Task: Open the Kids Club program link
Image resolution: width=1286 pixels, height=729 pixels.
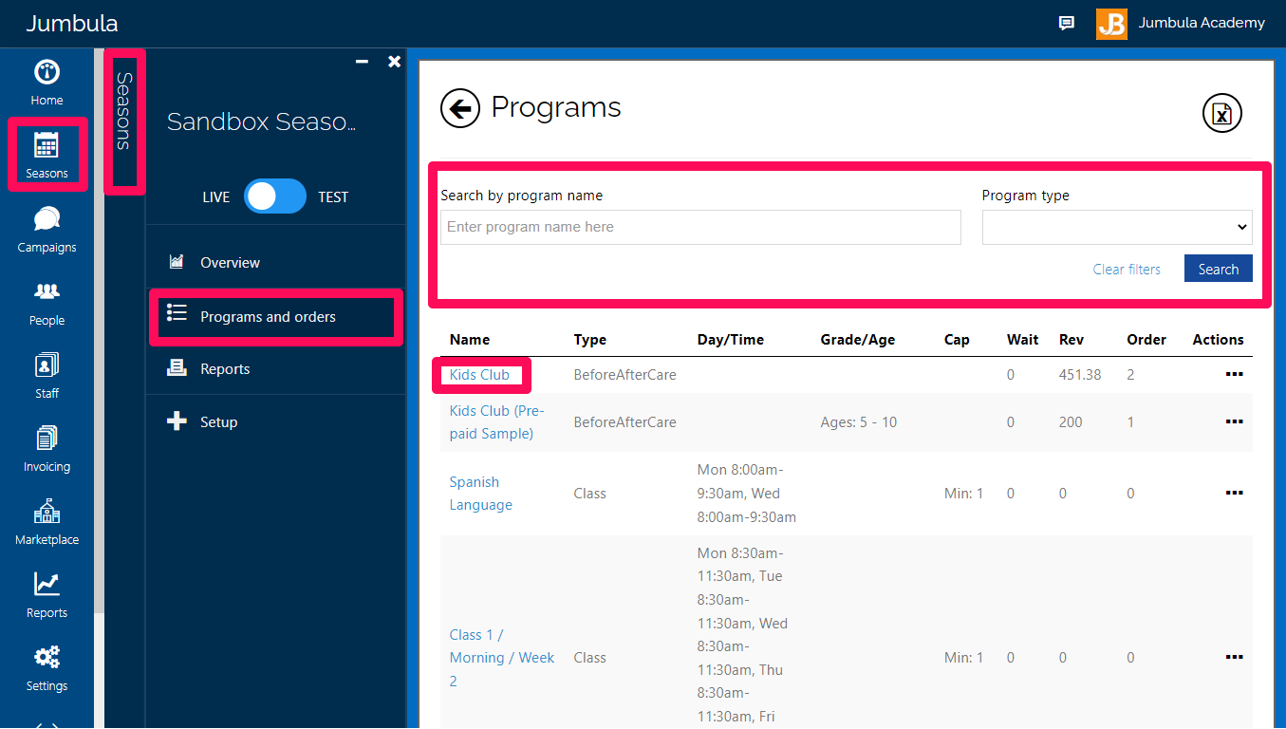Action: coord(479,374)
